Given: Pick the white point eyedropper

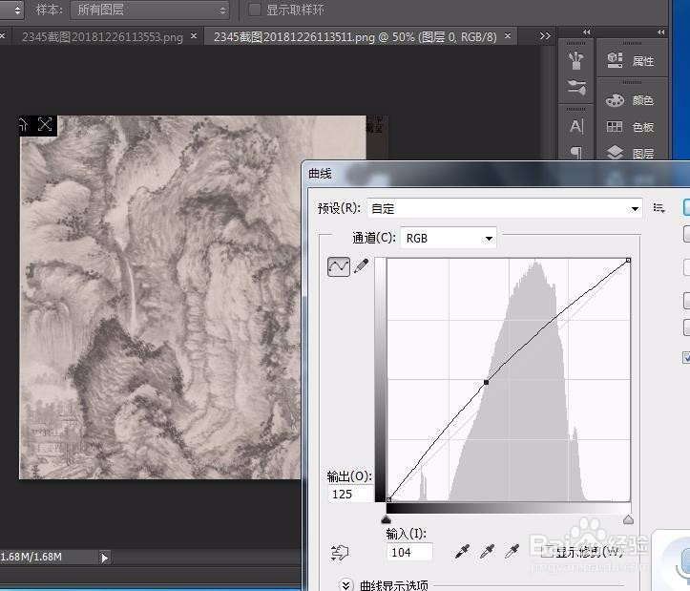Looking at the screenshot, I should pyautogui.click(x=512, y=551).
